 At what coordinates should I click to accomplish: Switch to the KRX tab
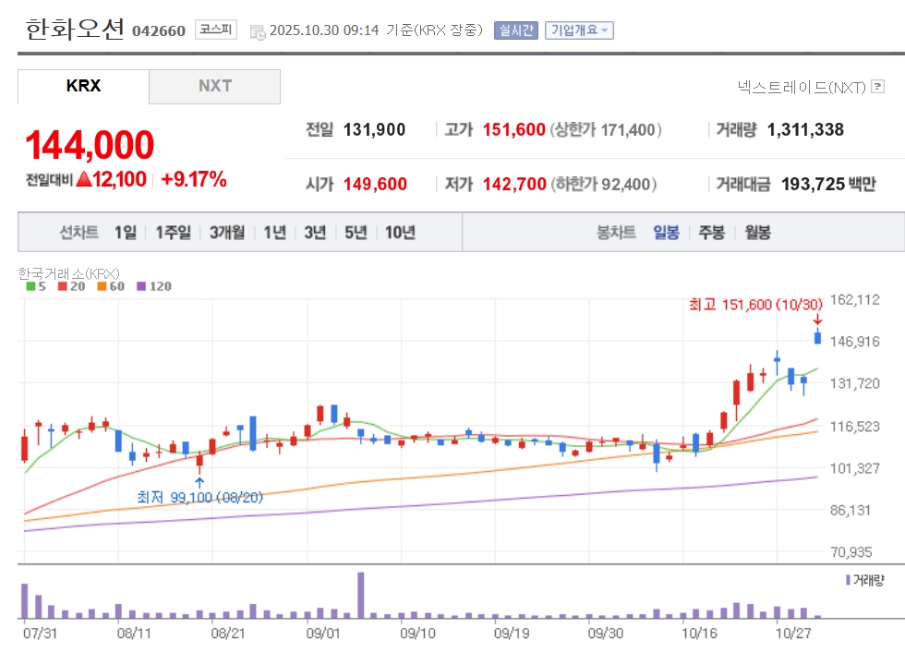(83, 86)
